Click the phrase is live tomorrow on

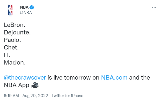tap(73, 78)
